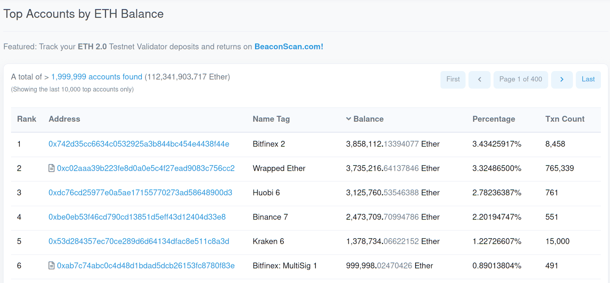
Task: Click txn count 491 for Bitfinex MultiSig
Action: pos(552,266)
